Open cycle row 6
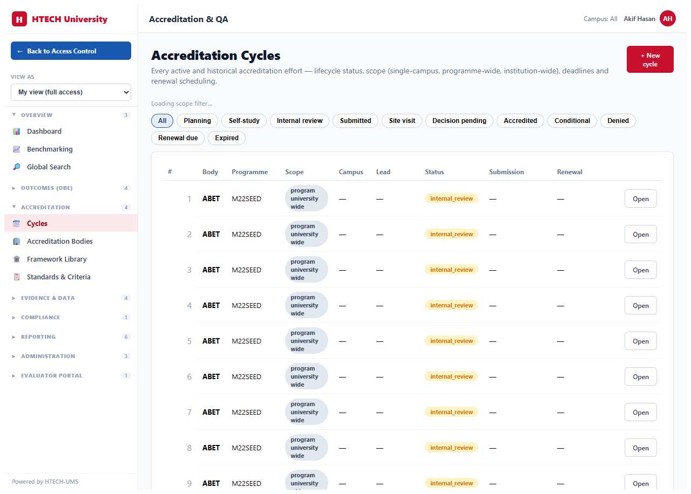The image size is (691, 494). 641,376
